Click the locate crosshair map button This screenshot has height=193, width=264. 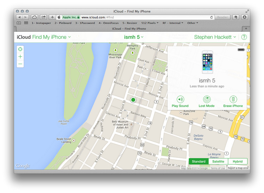20,49
